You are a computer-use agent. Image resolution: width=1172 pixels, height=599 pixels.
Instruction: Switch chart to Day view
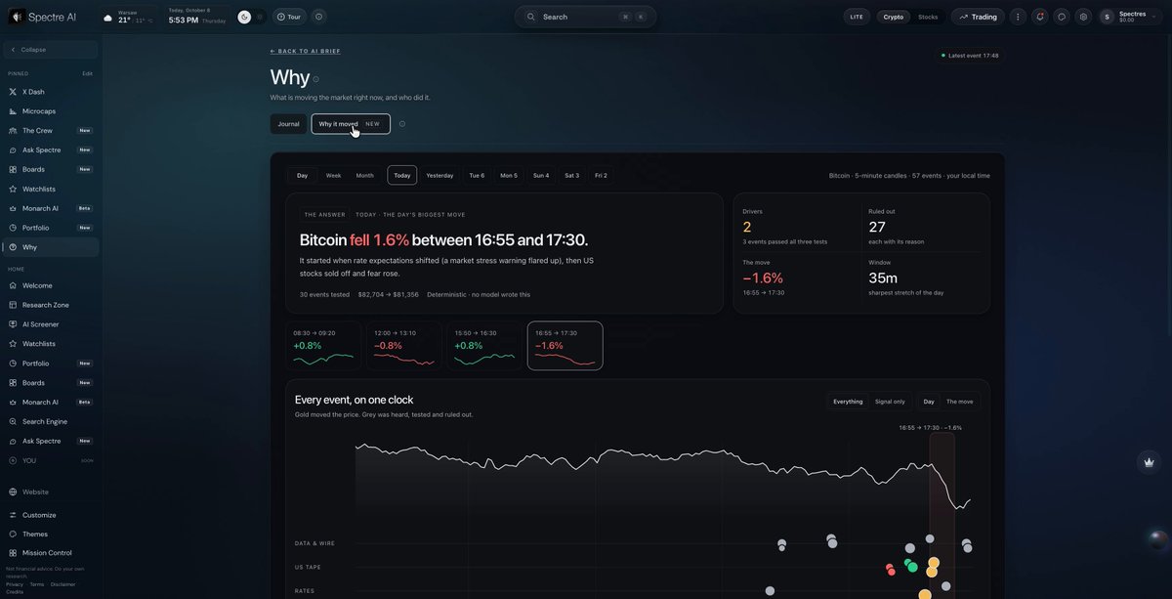929,402
